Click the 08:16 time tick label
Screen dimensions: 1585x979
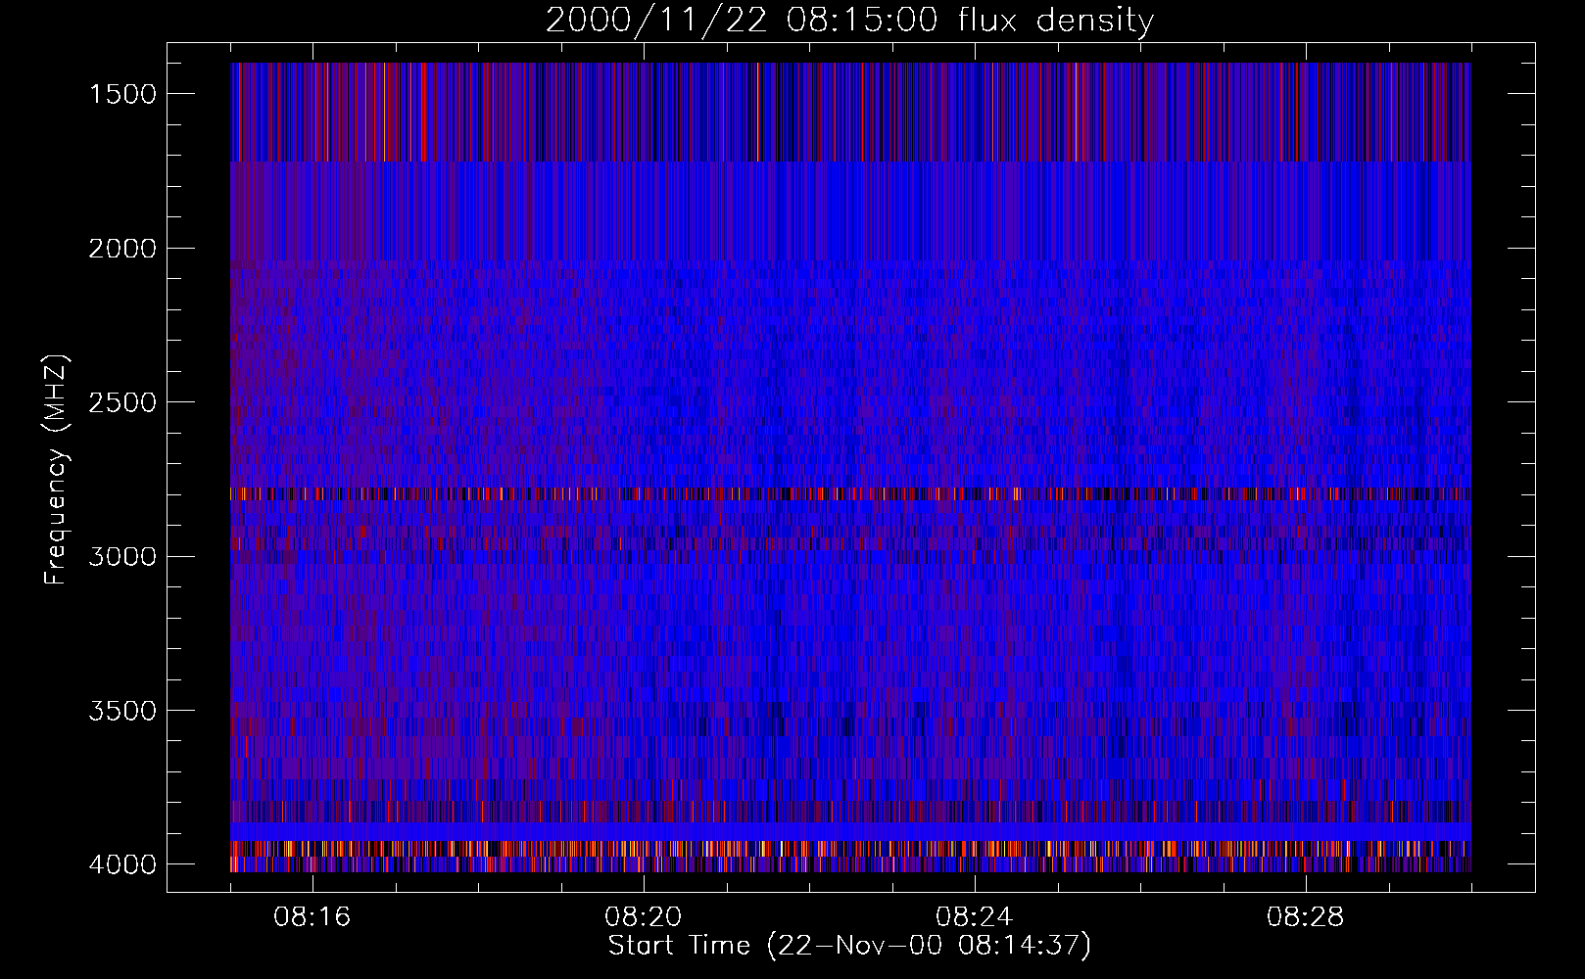coord(312,917)
